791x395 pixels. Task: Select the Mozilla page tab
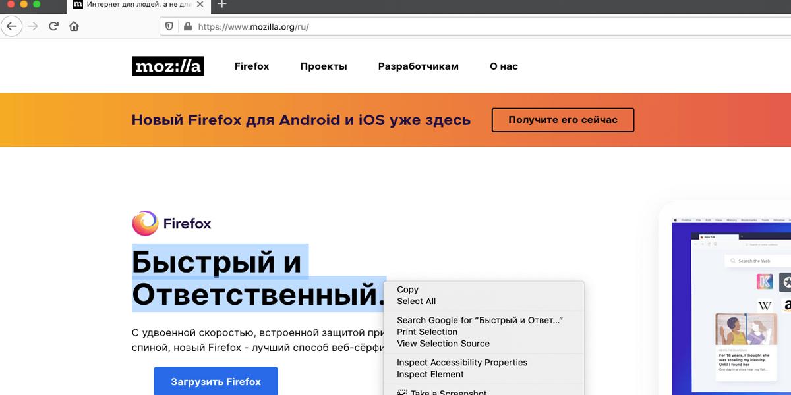[x=140, y=5]
